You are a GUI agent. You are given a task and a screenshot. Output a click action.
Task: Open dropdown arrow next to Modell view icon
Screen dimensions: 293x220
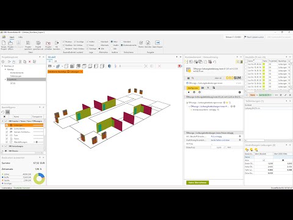click(54, 66)
